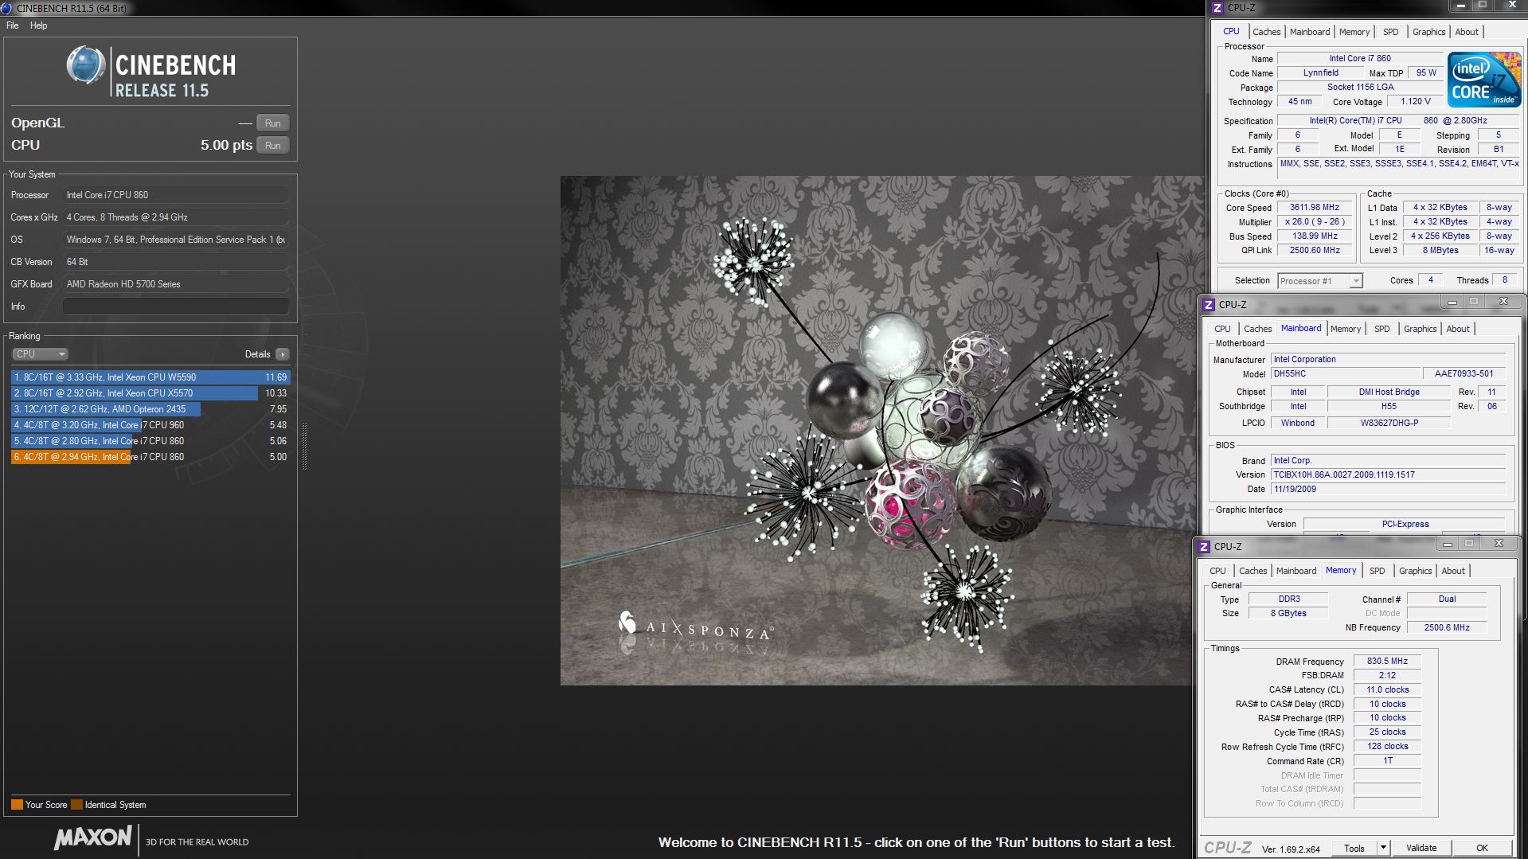Screen dimensions: 1528x859
Task: Click the top CPU-Z window title icon
Action: [1217, 8]
